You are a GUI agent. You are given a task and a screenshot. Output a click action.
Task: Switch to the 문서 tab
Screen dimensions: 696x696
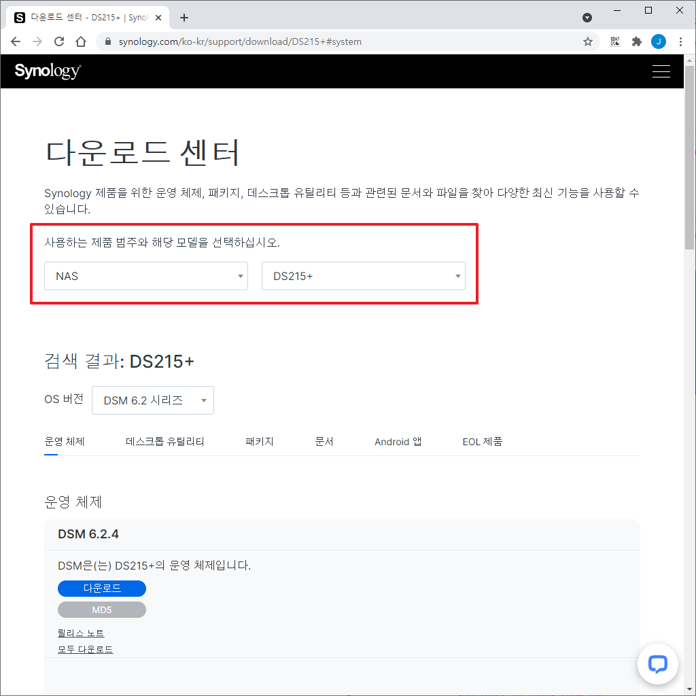point(324,442)
